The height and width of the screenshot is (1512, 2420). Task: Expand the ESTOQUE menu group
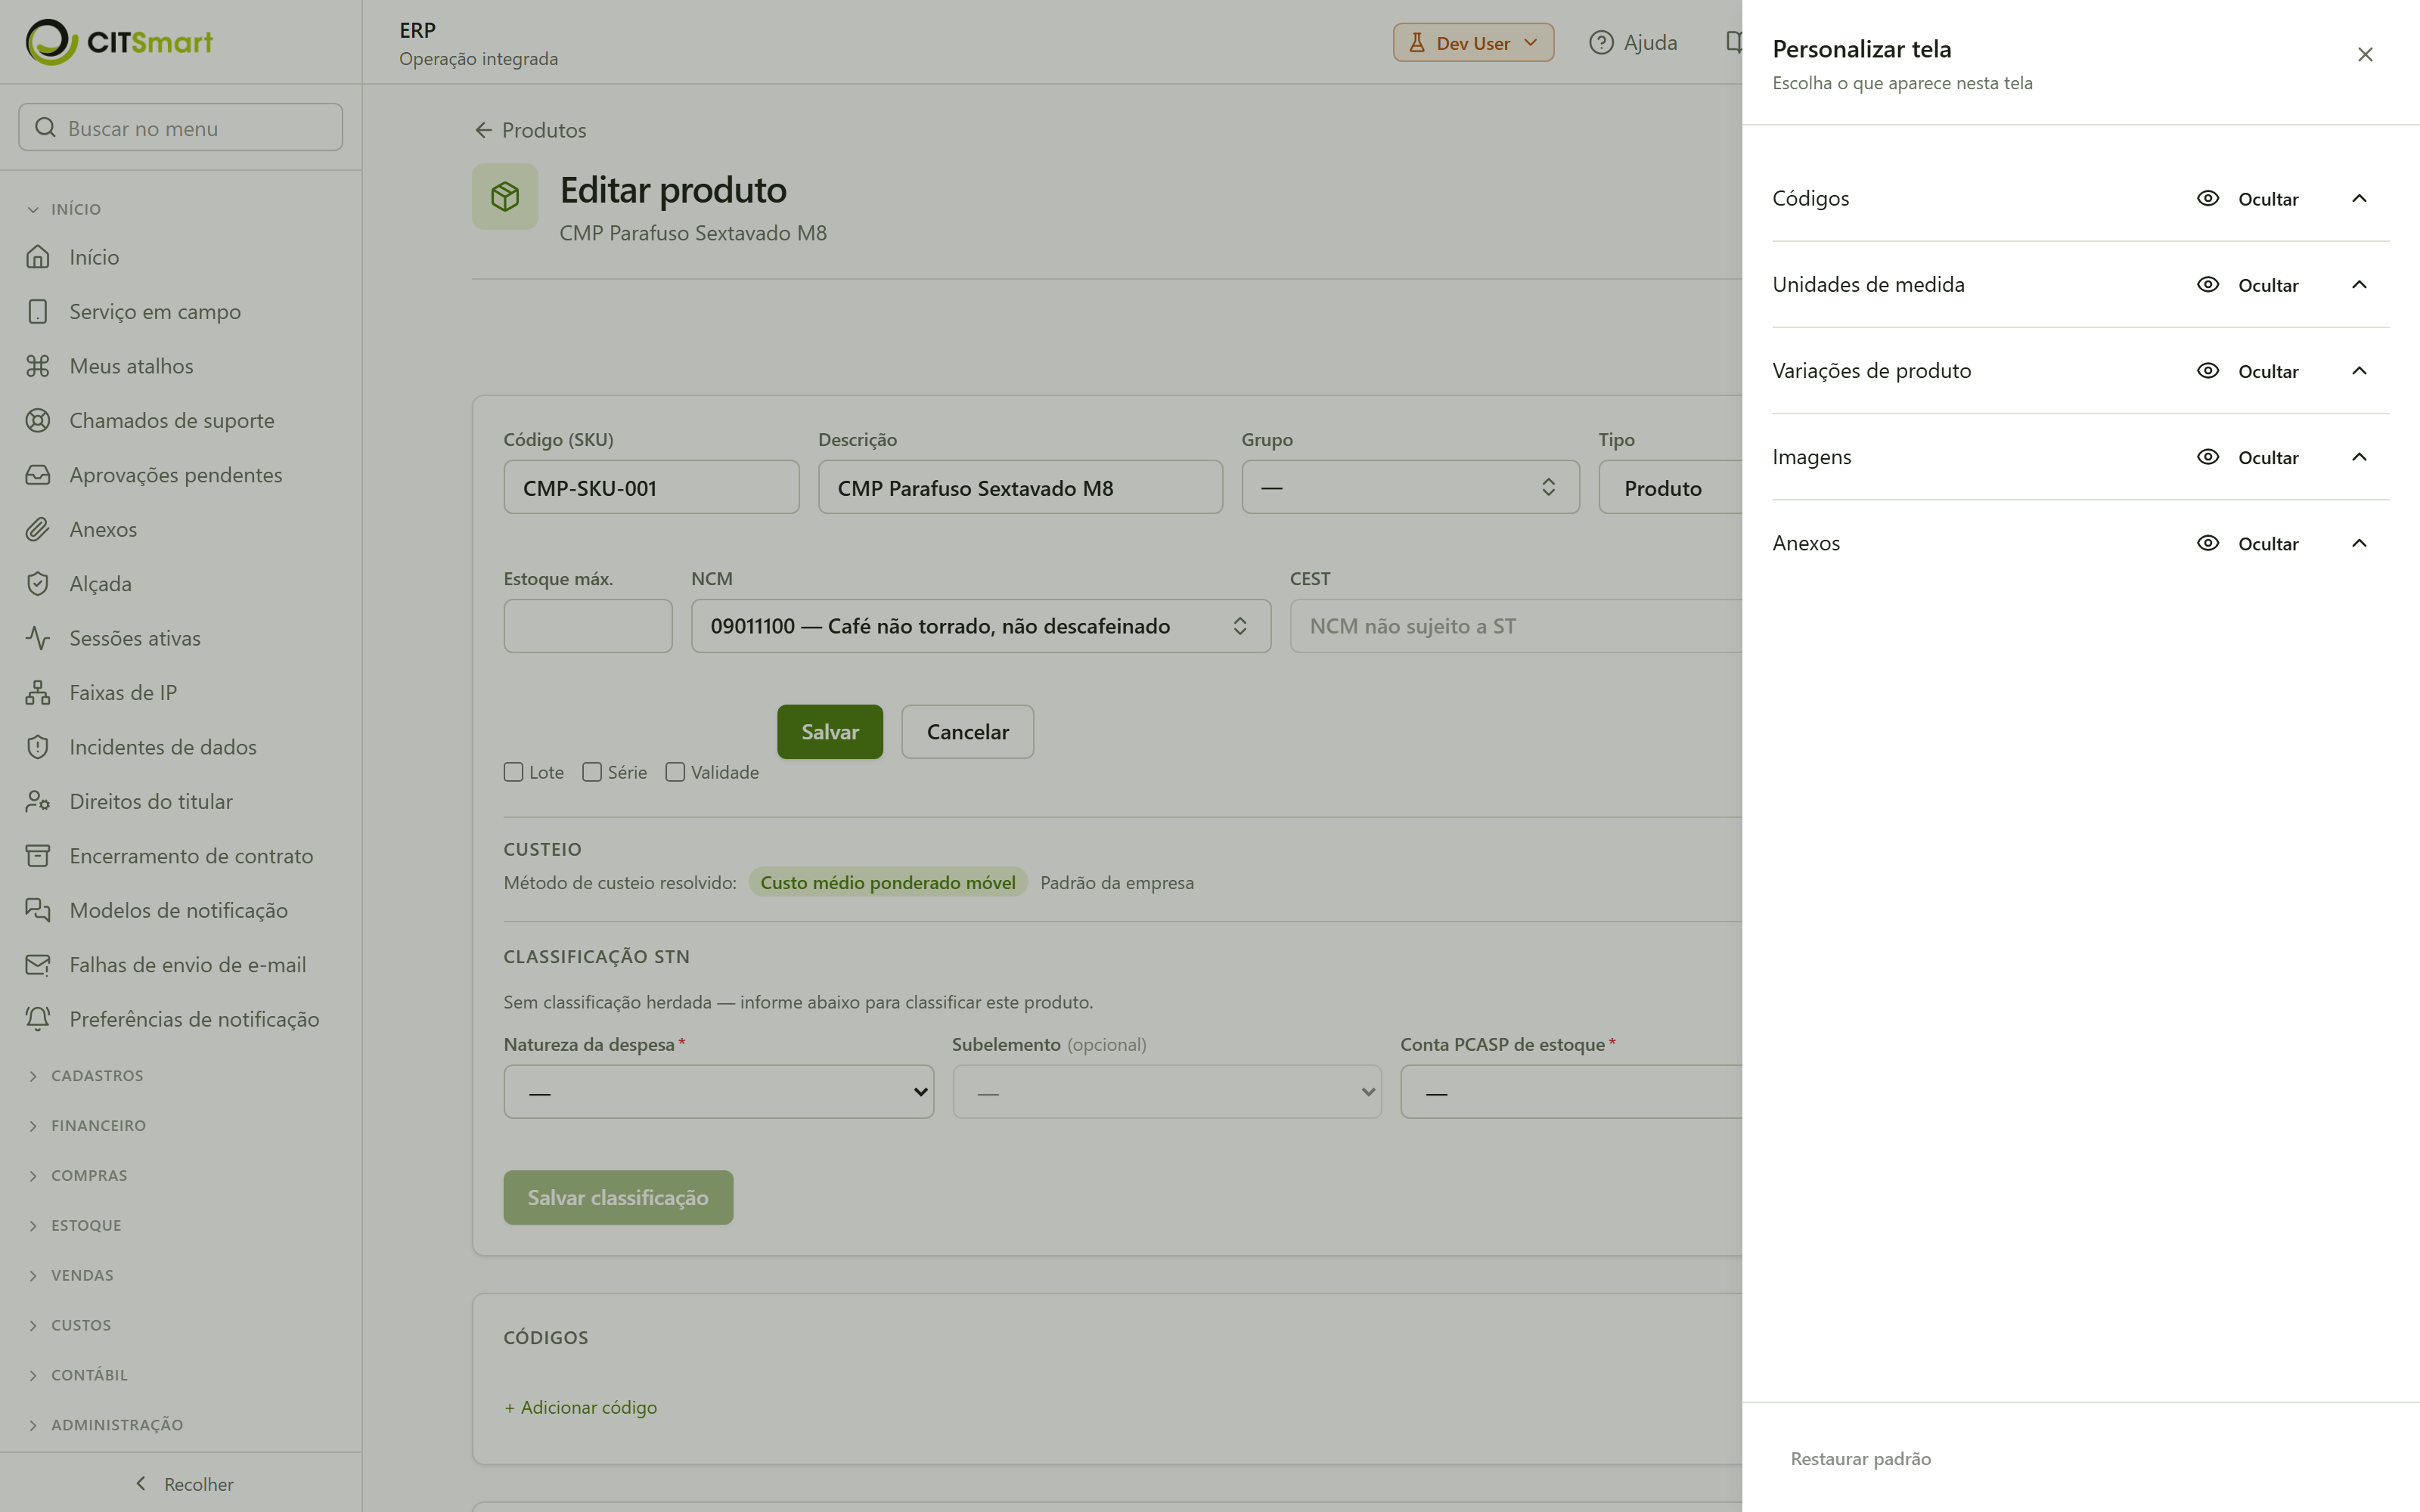point(75,1226)
